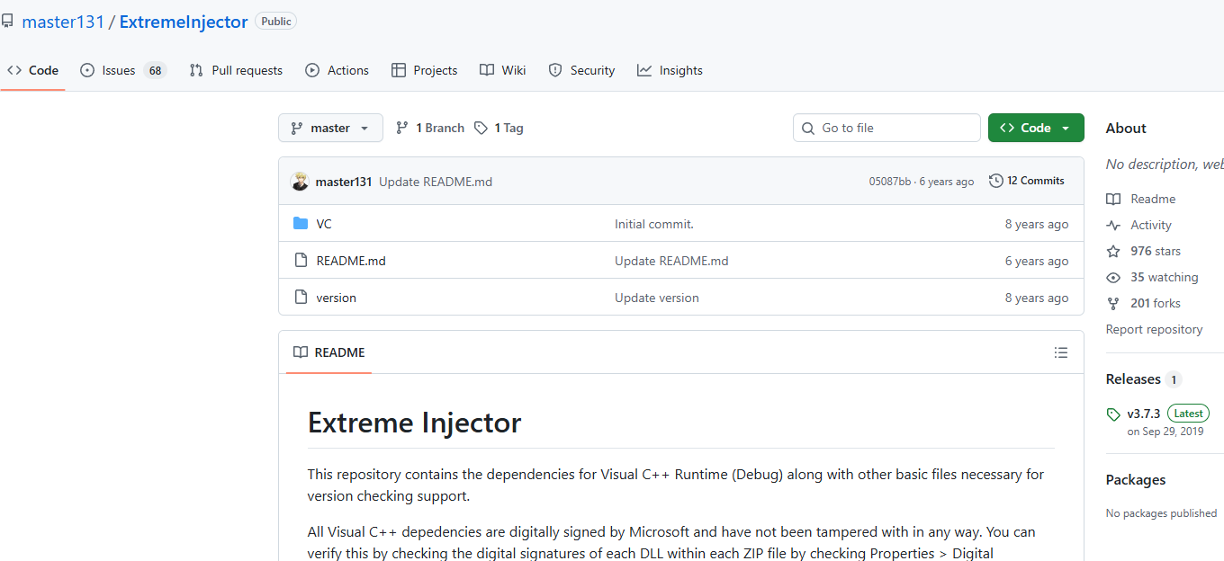The width and height of the screenshot is (1224, 561).
Task: Click the tag icon next to v3.7.3
Action: (1113, 414)
